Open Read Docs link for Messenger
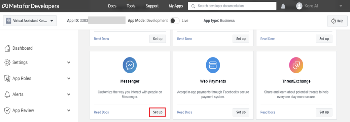This screenshot has width=350, height=122. pos(101,112)
